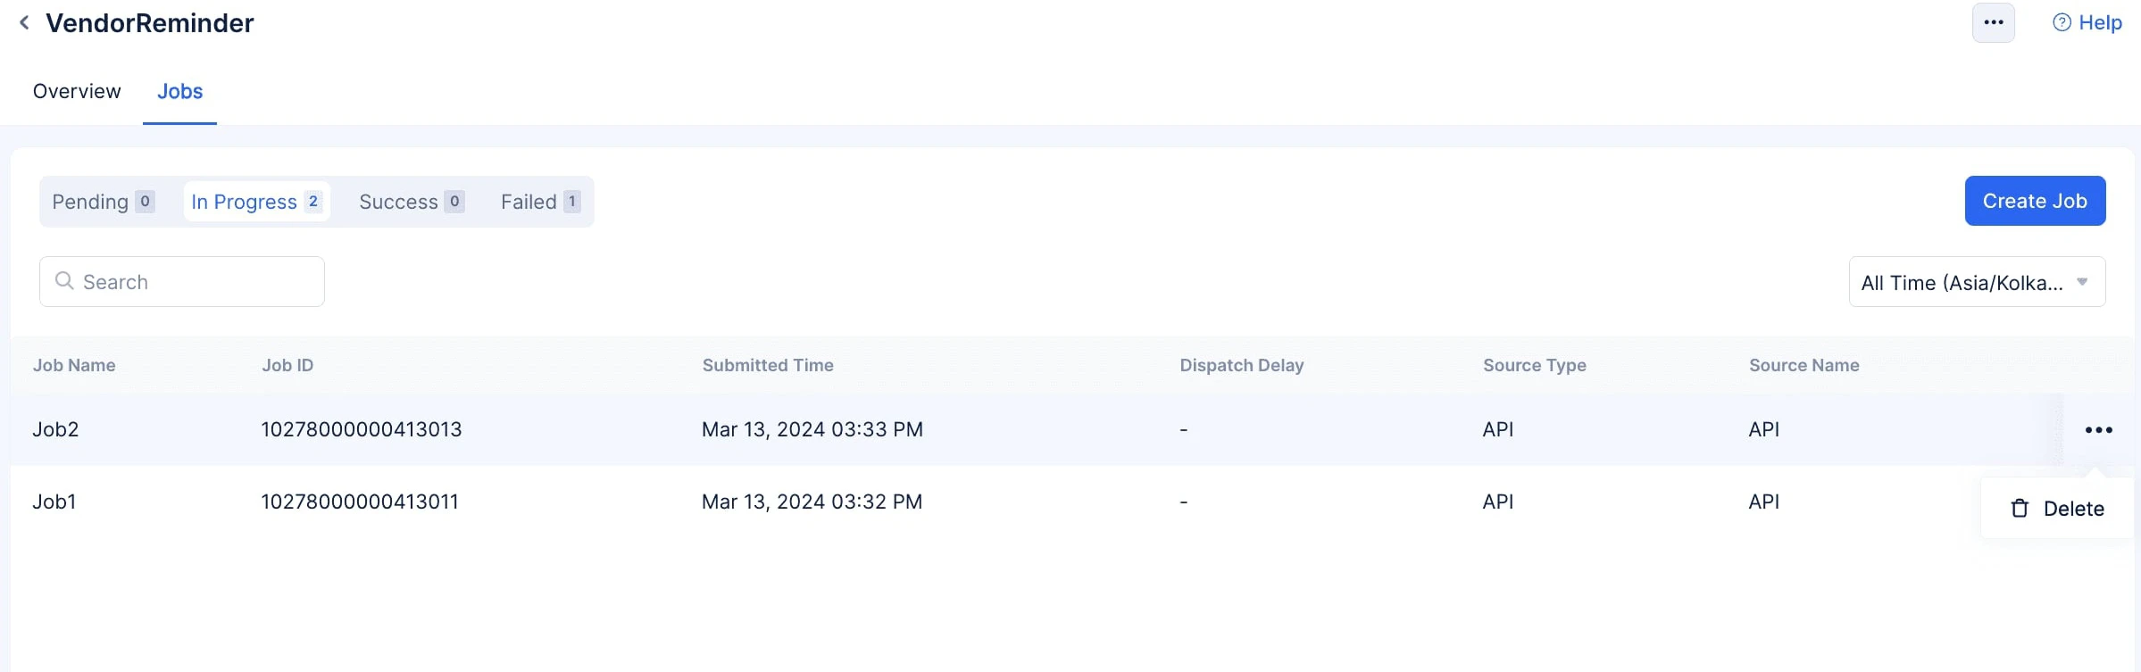The width and height of the screenshot is (2141, 672).
Task: Click the trash icon next to Delete
Action: [2020, 509]
